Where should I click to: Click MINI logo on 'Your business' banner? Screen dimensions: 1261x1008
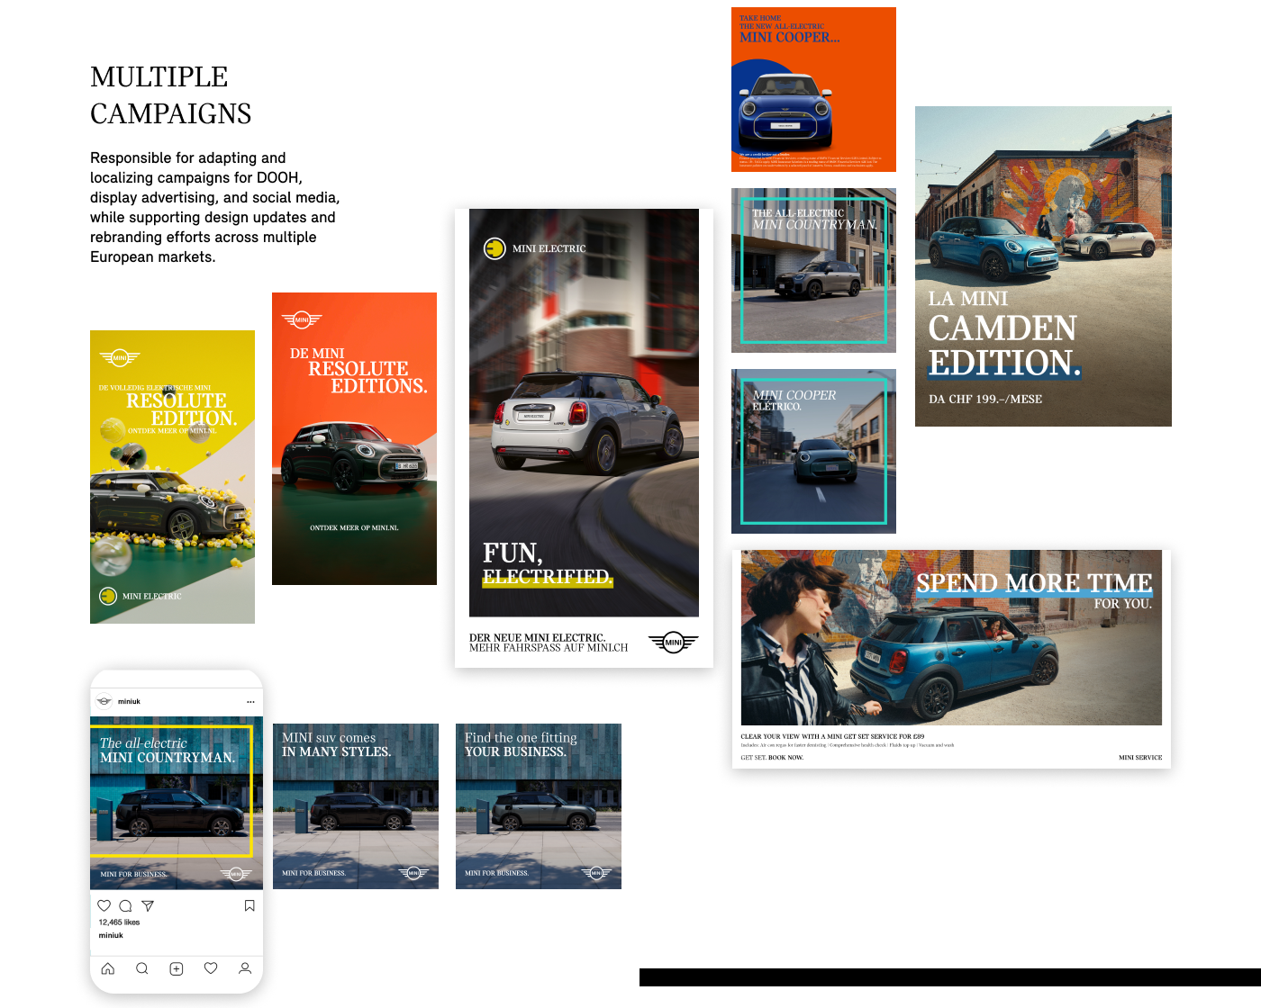click(596, 873)
